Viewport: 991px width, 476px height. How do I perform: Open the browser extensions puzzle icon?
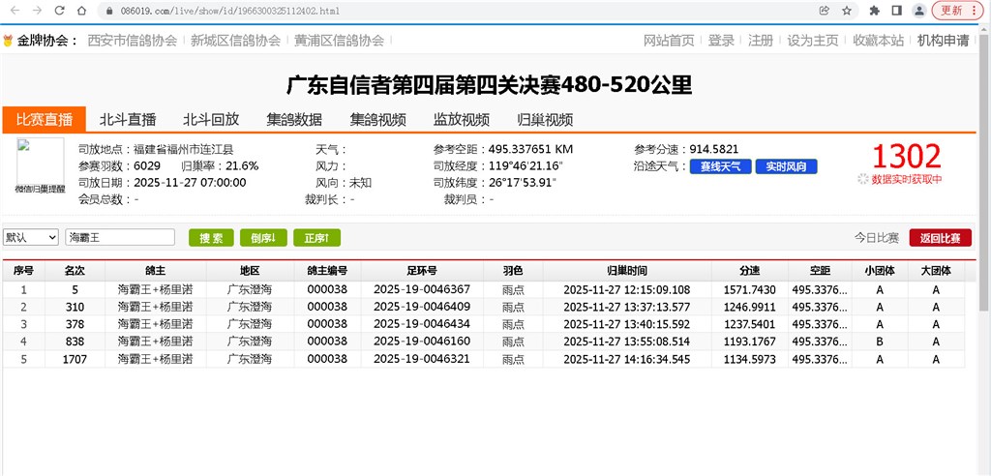[874, 10]
